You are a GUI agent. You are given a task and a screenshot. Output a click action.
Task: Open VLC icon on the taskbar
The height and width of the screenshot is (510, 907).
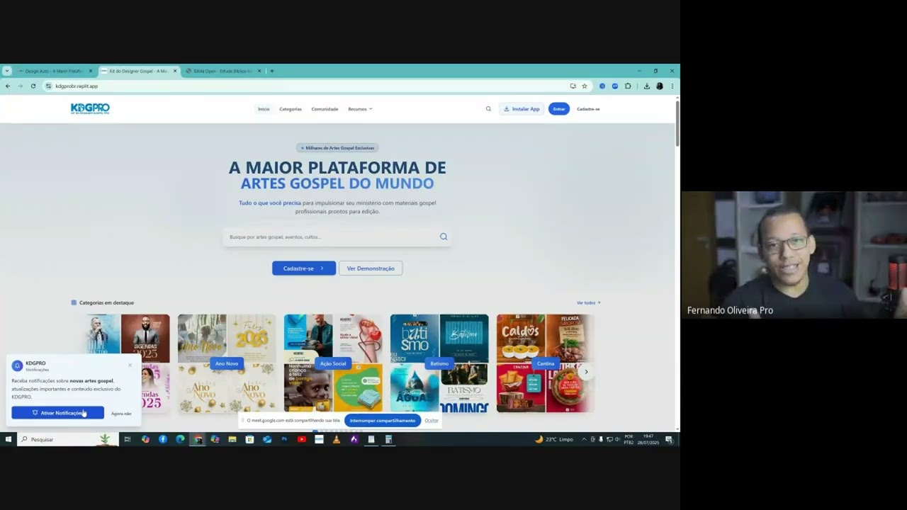[x=337, y=439]
